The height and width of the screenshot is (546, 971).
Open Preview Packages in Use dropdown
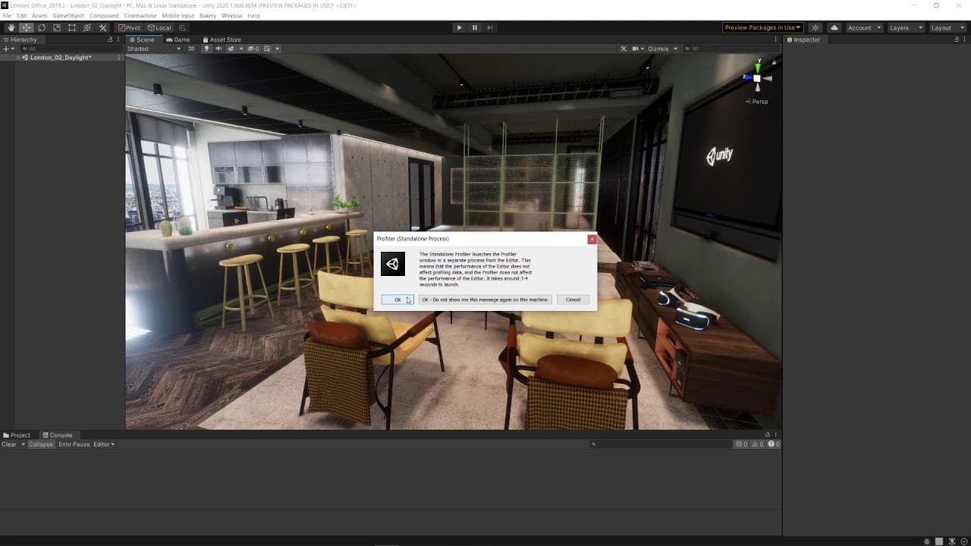coord(762,28)
